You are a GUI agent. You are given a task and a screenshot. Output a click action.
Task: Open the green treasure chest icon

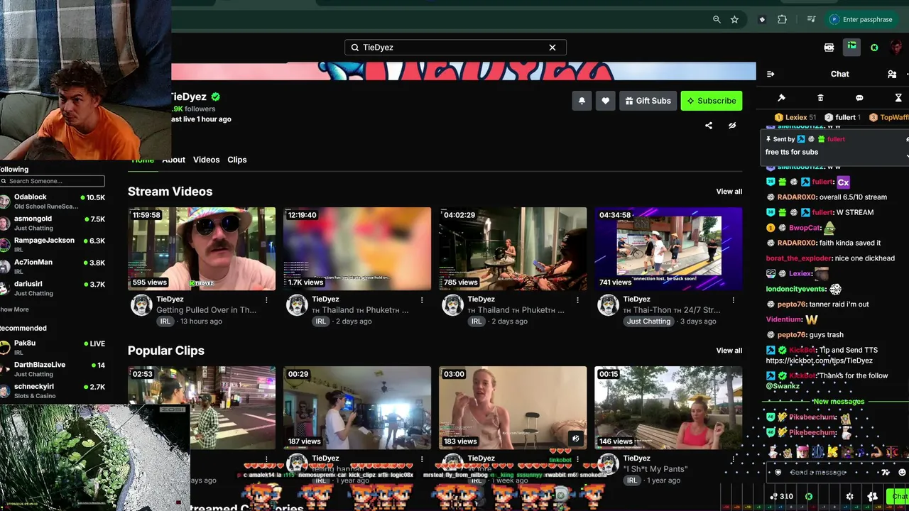851,47
